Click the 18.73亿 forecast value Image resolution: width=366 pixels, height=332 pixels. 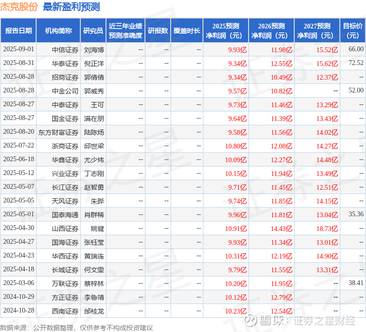(327, 229)
